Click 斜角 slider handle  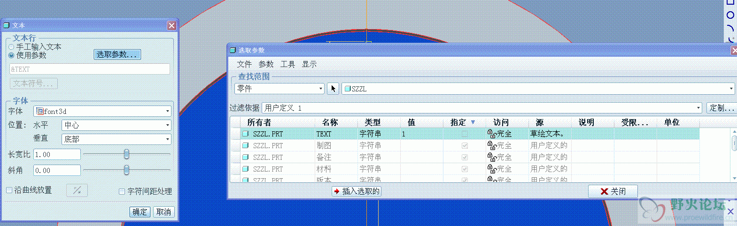126,170
